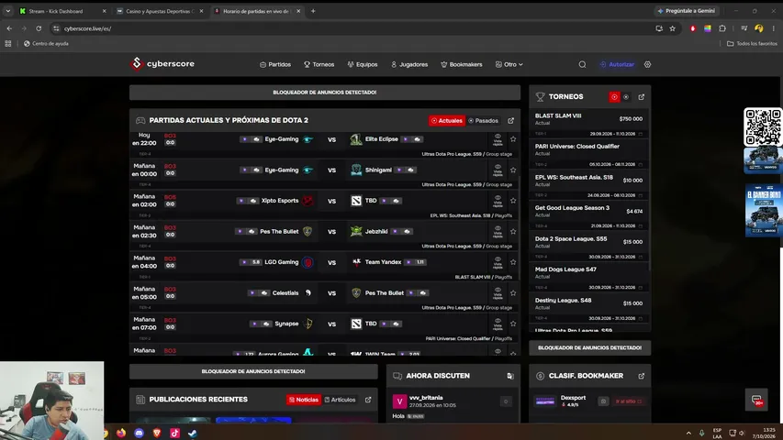Open translate icon in Ahora Discuten panel

pos(510,376)
